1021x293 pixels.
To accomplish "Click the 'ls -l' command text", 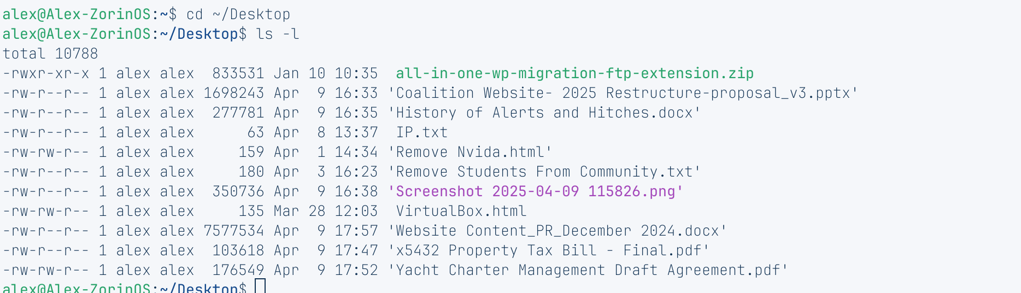I will click(x=278, y=34).
